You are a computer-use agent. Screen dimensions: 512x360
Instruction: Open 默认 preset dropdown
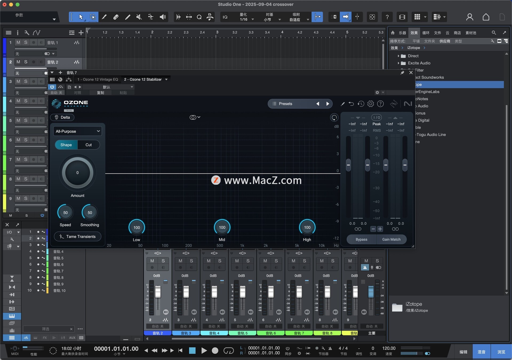coord(109,87)
